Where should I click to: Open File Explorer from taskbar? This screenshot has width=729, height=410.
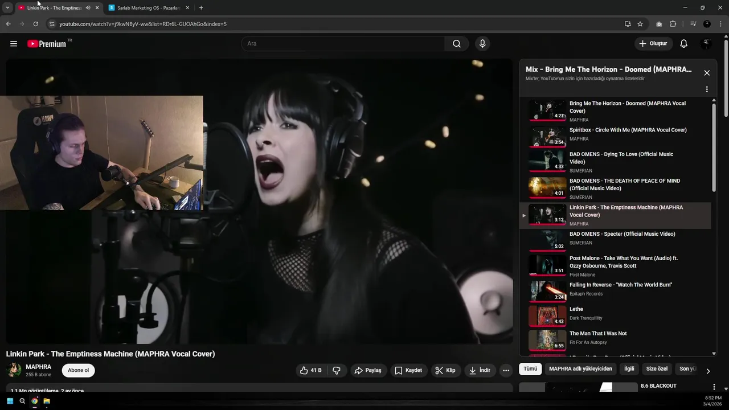tap(47, 401)
